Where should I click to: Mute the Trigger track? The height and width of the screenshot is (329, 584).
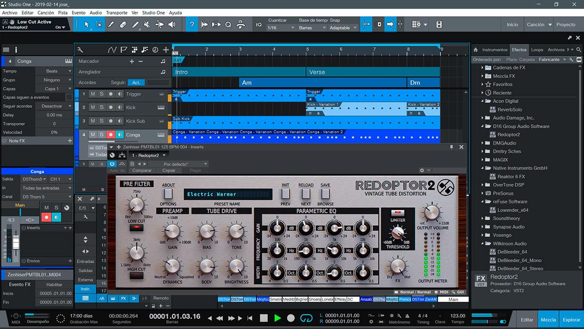coord(93,94)
